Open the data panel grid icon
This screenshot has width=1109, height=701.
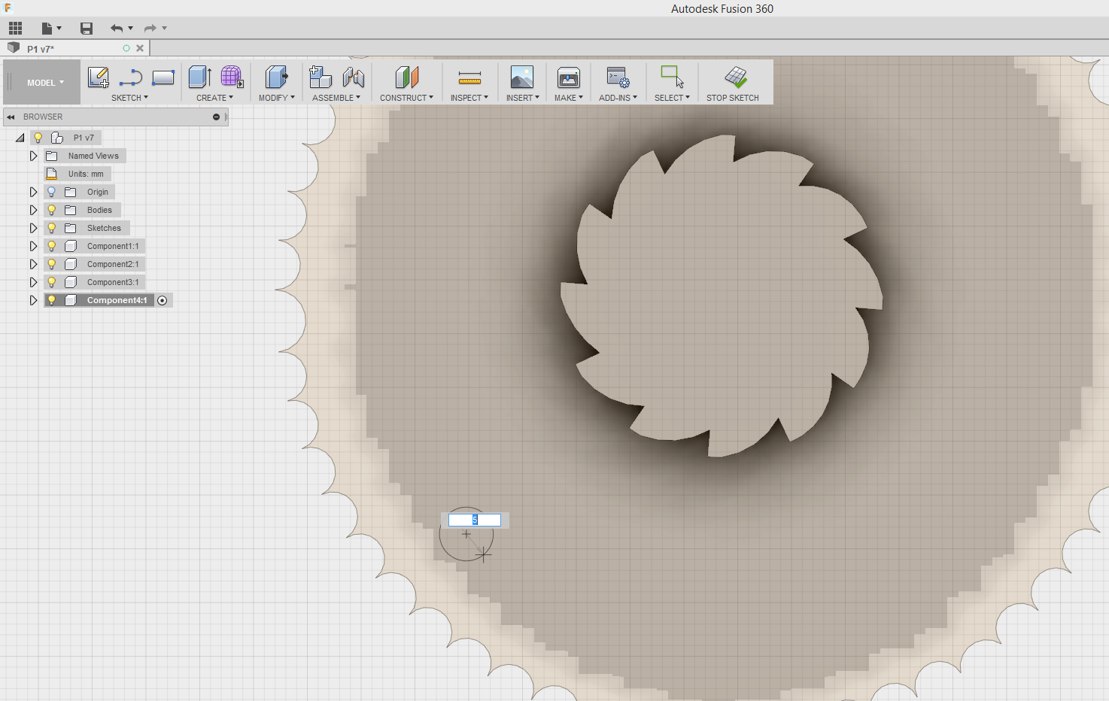click(16, 29)
